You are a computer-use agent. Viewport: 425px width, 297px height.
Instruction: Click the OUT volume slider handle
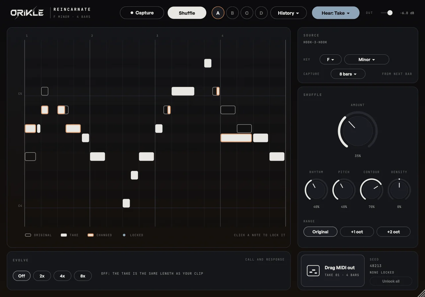[390, 13]
